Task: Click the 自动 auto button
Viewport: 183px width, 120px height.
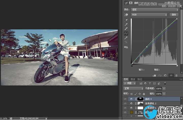Action: click(x=174, y=14)
